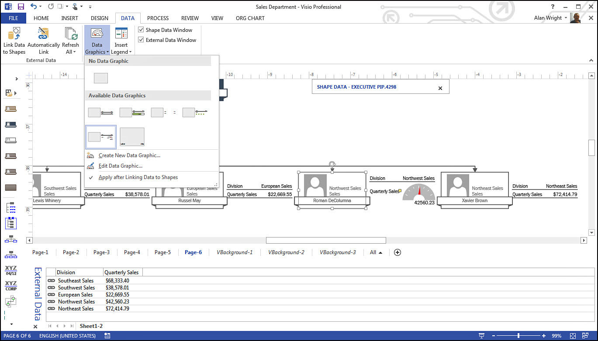Click the Create New Data Graphic icon
The height and width of the screenshot is (341, 598).
(90, 155)
